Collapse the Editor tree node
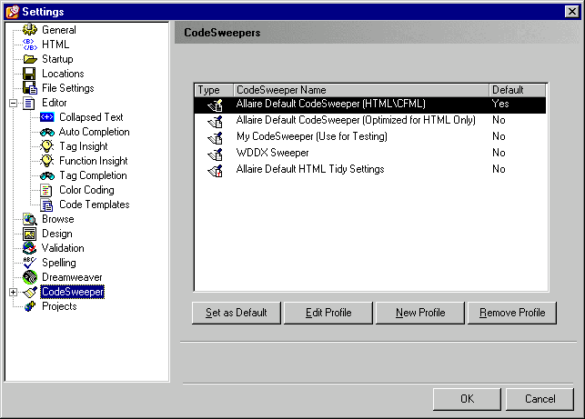The width and height of the screenshot is (585, 419). [x=14, y=103]
